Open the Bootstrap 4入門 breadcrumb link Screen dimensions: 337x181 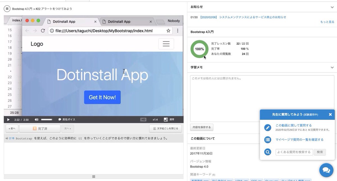tap(22, 9)
